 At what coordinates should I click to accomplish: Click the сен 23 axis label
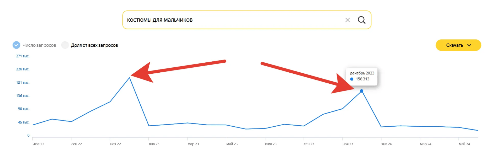(309, 144)
